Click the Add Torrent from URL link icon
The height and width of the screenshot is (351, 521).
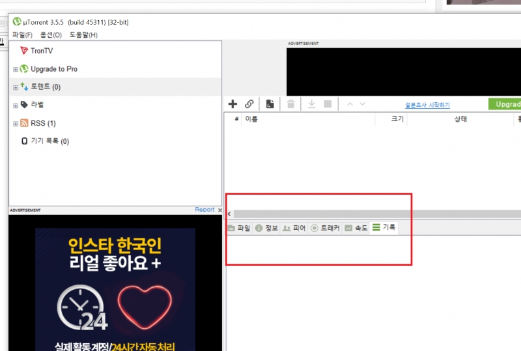(249, 104)
